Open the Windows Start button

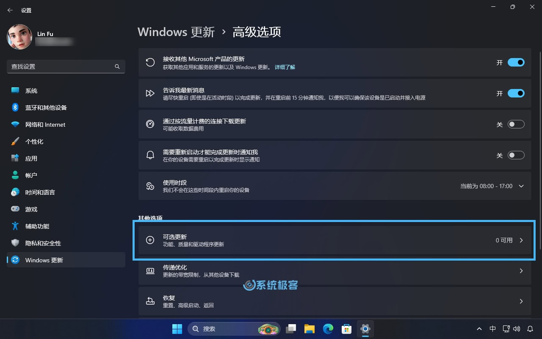[x=177, y=329]
